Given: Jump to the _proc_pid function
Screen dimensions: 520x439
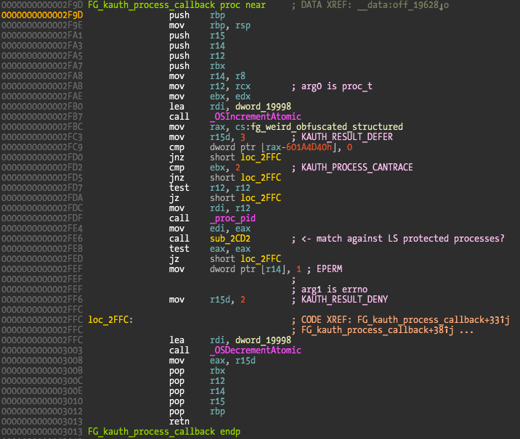Looking at the screenshot, I should coord(232,218).
